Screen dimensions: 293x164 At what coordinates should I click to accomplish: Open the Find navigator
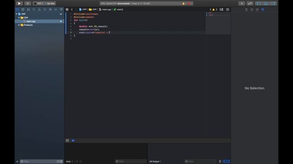point(34,9)
